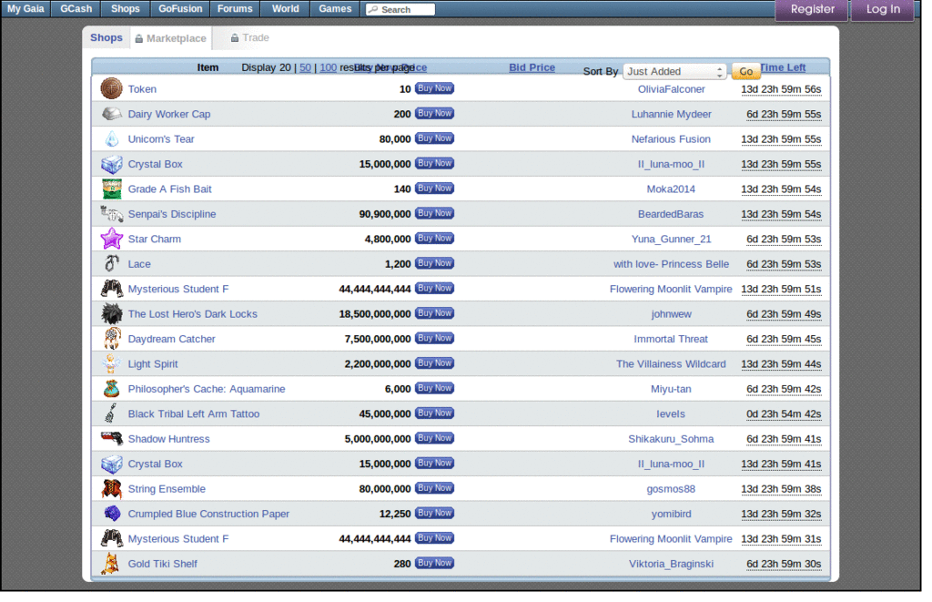Click the Unicorn's Tear droplet icon
This screenshot has width=932, height=602.
(x=111, y=138)
